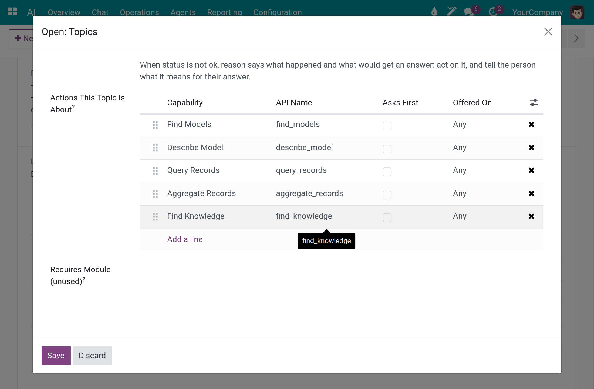Open optional columns settings icon in table header
The width and height of the screenshot is (594, 389).
(x=534, y=103)
